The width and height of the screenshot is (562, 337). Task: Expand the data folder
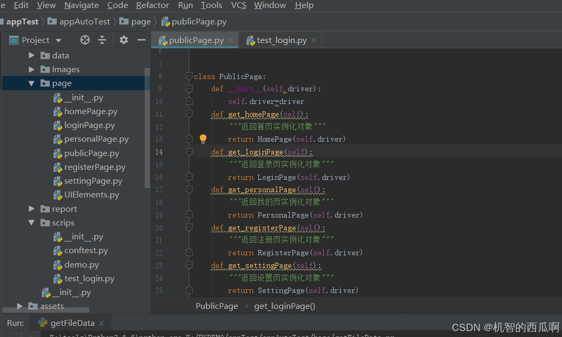[31, 55]
